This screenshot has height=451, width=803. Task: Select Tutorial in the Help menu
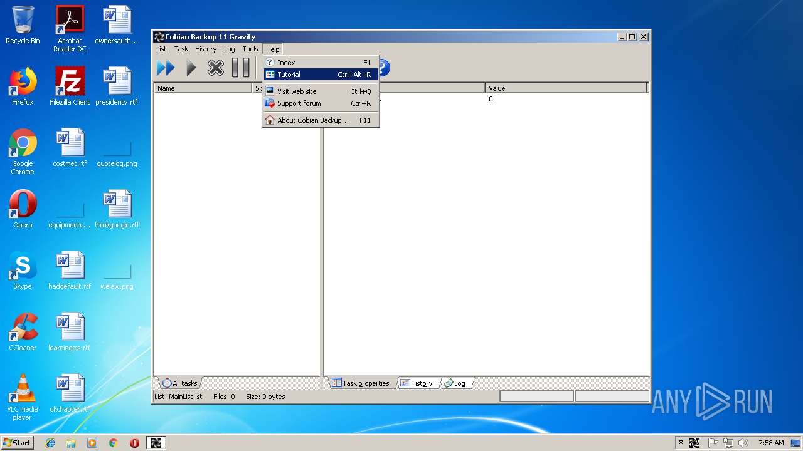click(x=321, y=75)
